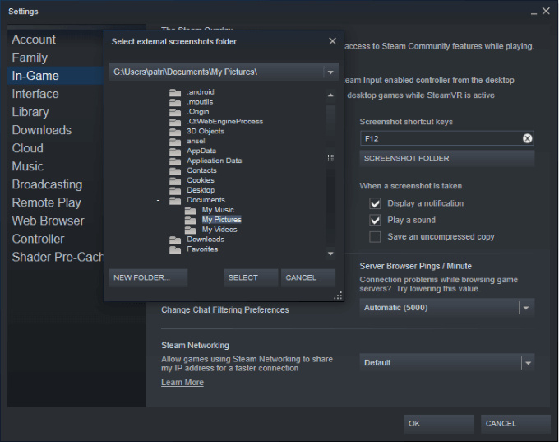Click the folder list scrollbar thumb

[330, 157]
